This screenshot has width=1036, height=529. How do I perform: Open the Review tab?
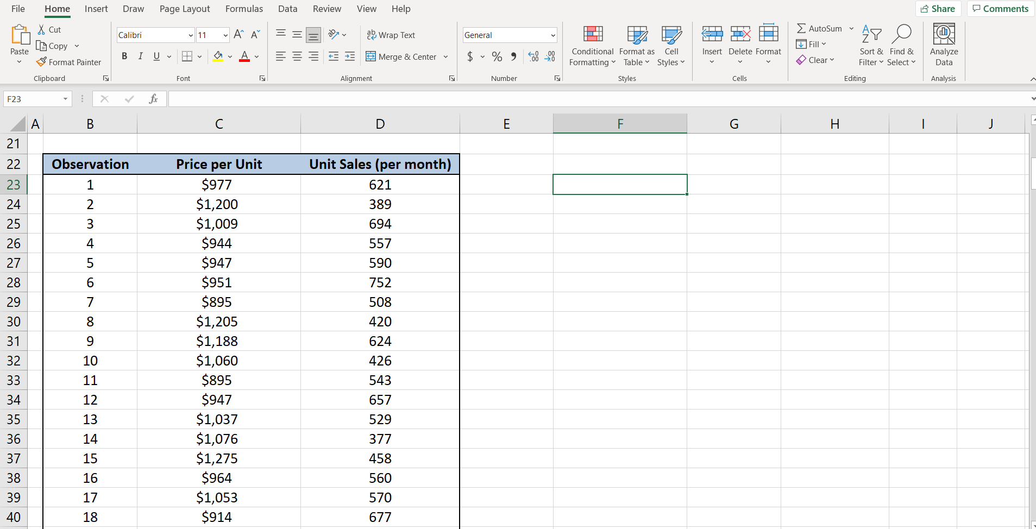pos(327,9)
